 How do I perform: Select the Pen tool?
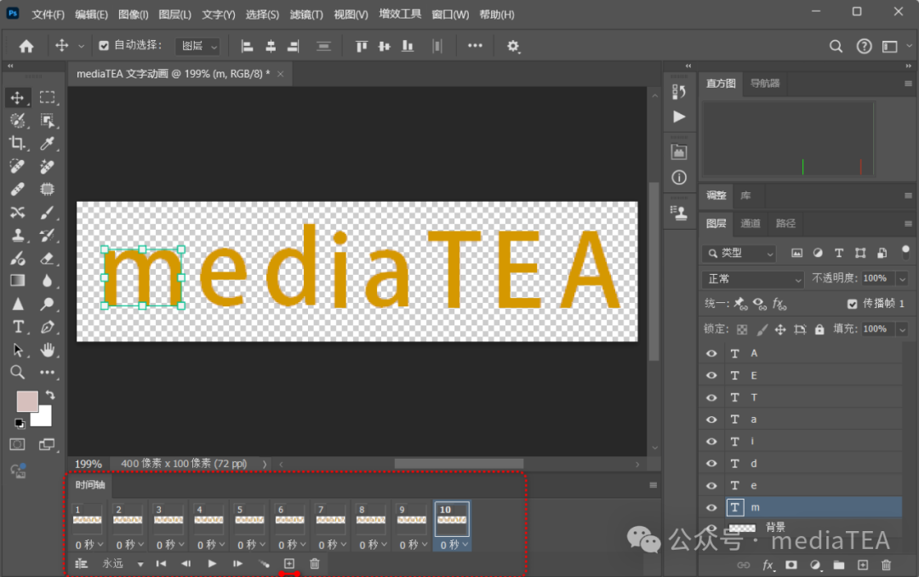pos(47,327)
